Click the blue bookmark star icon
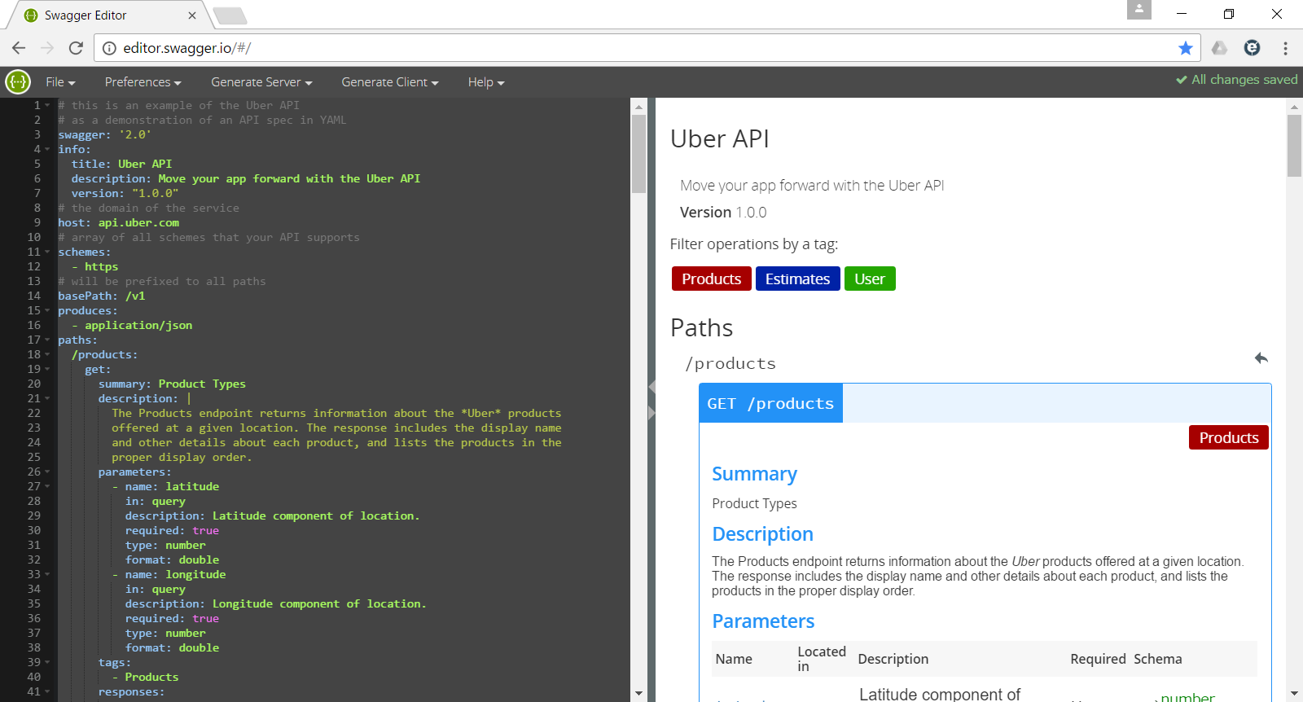The height and width of the screenshot is (702, 1303). (x=1186, y=48)
